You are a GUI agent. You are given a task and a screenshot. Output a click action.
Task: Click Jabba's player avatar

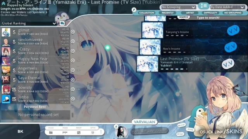pos(6,99)
